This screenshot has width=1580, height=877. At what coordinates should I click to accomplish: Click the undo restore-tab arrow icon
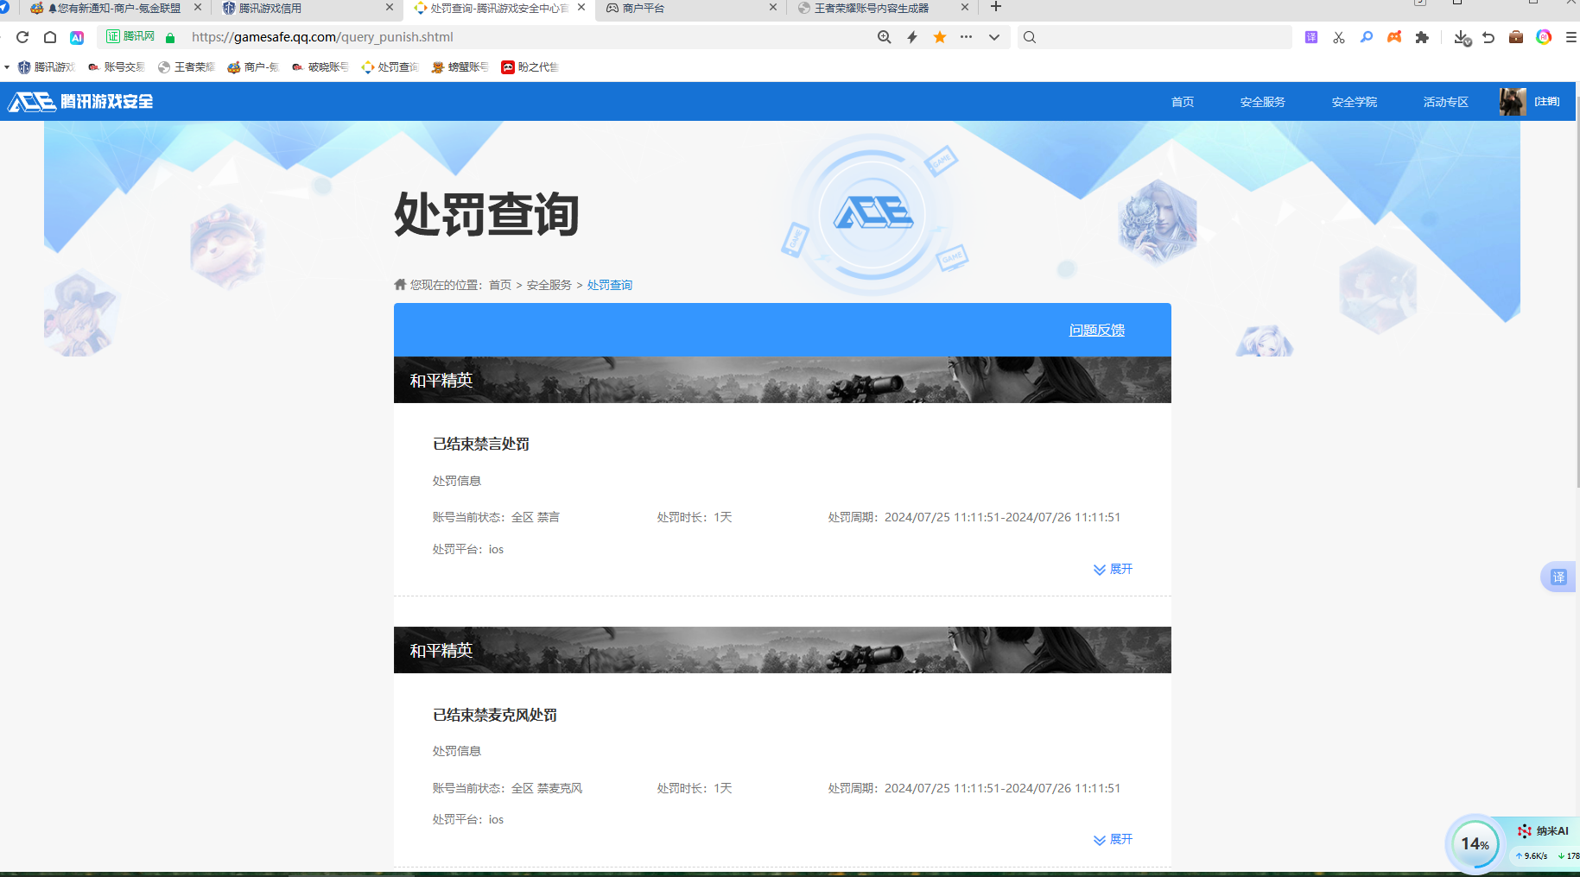click(x=1488, y=37)
